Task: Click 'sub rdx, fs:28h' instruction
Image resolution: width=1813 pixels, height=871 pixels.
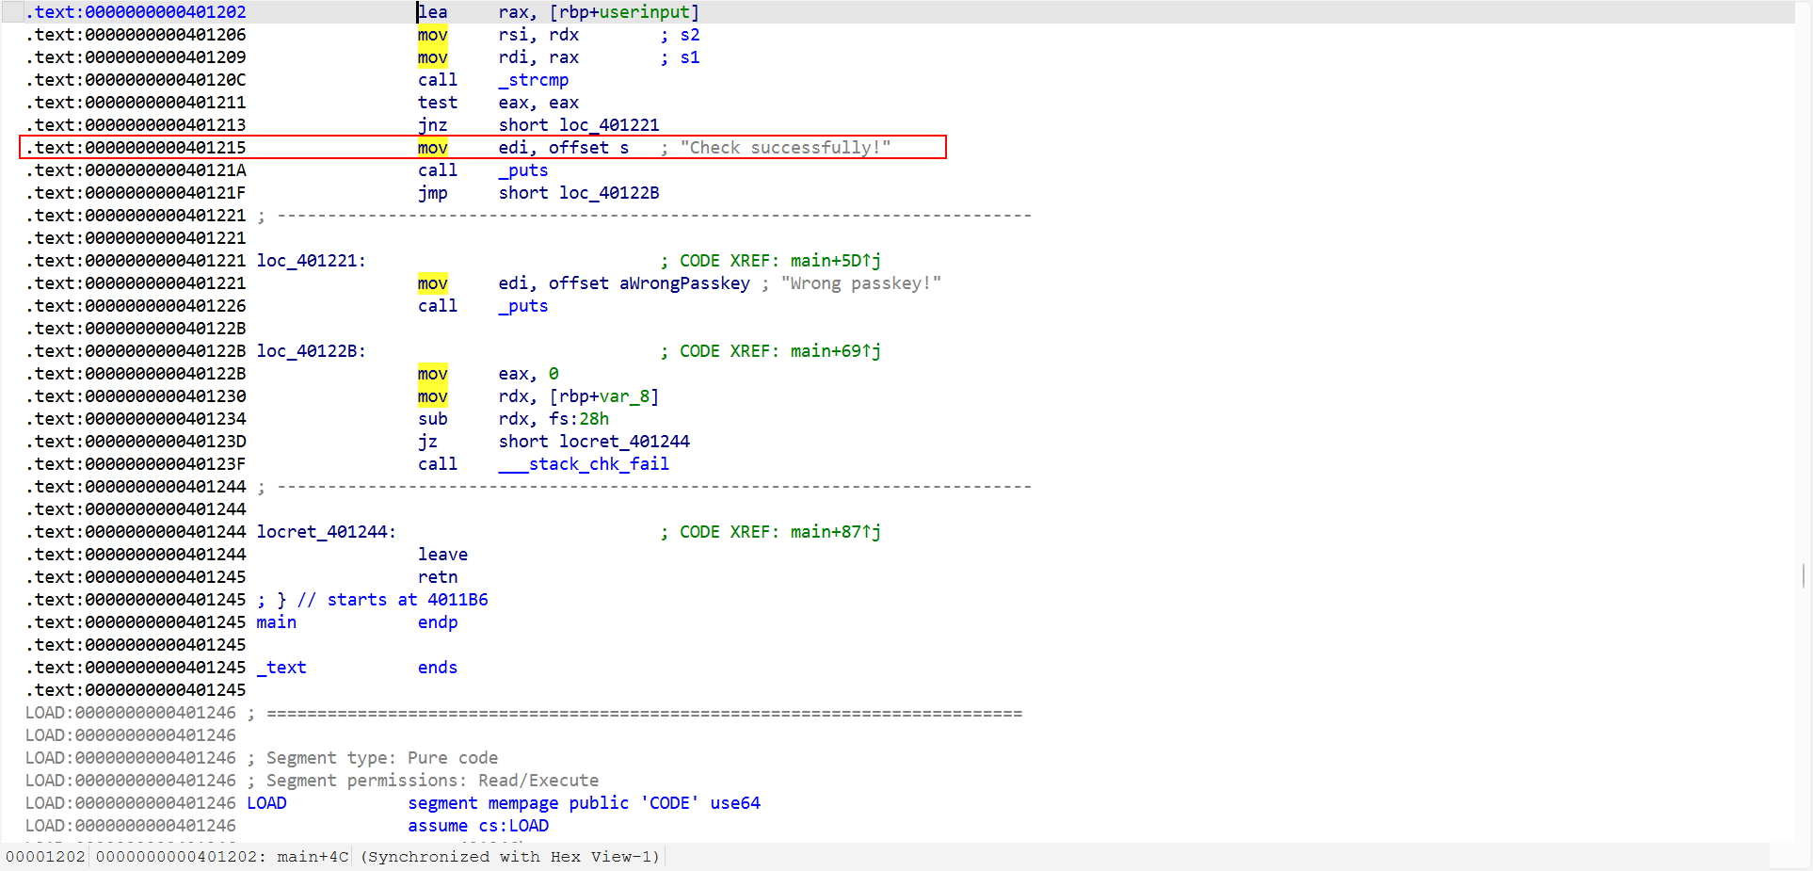Action: [513, 419]
